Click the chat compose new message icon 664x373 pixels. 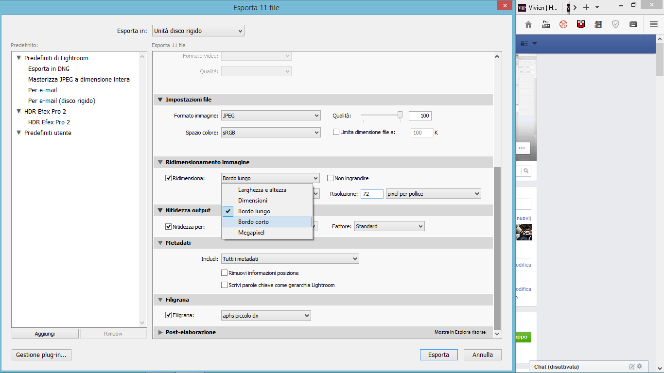[632, 367]
